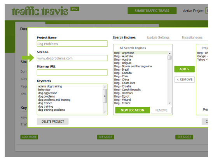213x162 pixels.
Task: Click the PRO badge beside the logo
Action: (x=75, y=9)
